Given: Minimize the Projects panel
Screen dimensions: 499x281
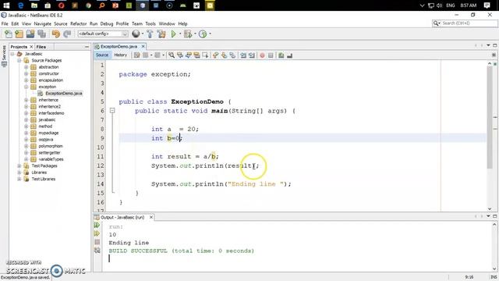Looking at the screenshot, I should 87,47.
